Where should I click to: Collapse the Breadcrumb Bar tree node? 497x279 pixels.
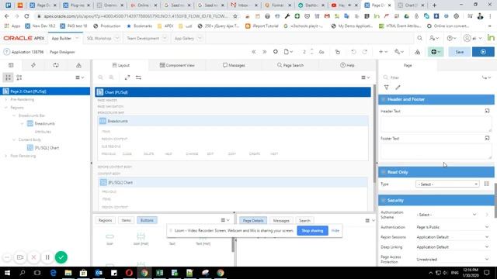point(14,115)
